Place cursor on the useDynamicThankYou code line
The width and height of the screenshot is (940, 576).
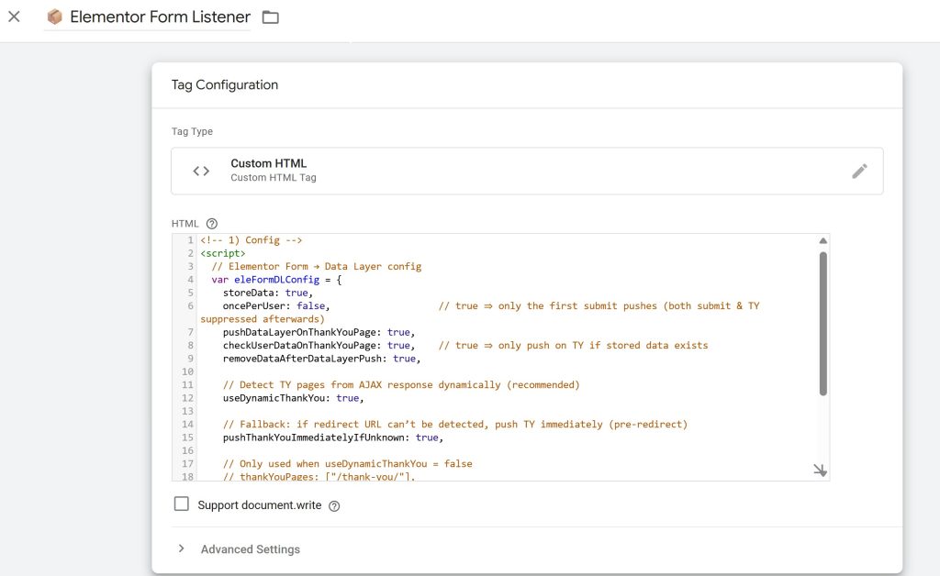tap(293, 398)
